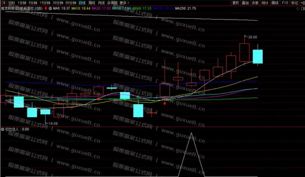Click the 叠加 overlay button
The image size is (305, 177).
(x=245, y=3)
